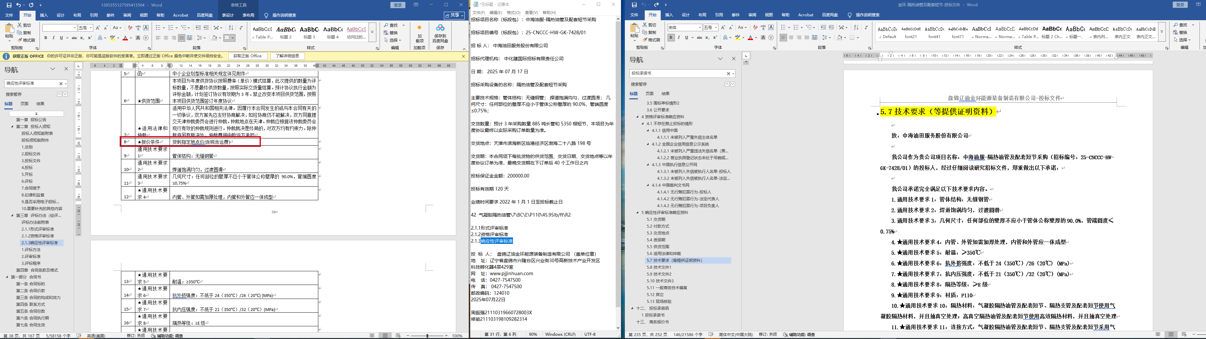Clear all formatting with the eraser icon in left Word

[x=130, y=28]
